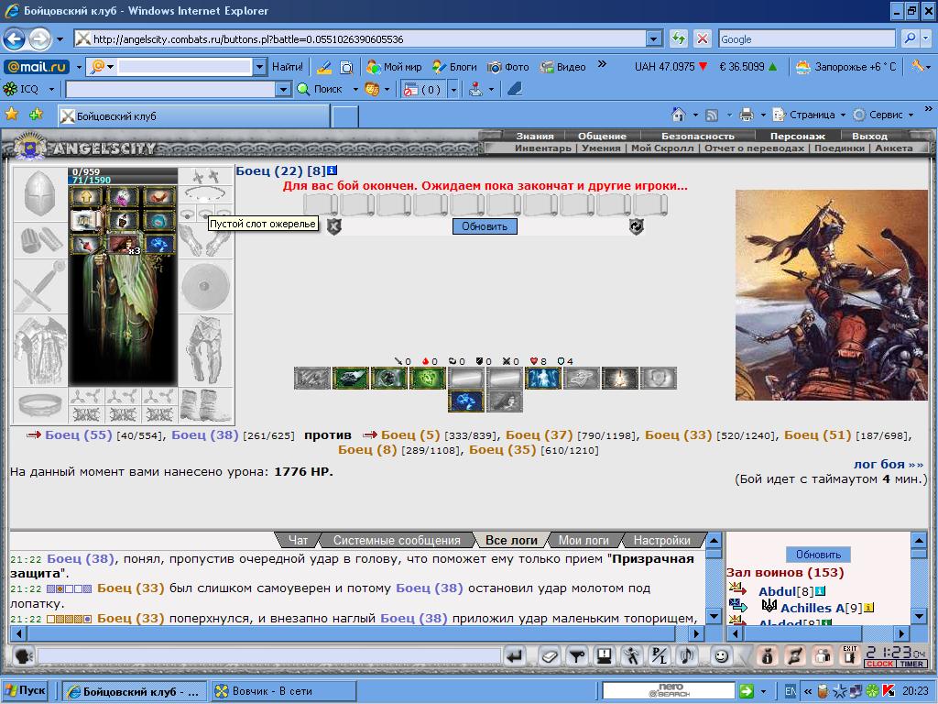This screenshot has width=938, height=704.
Task: Click the empty necklace slot
Action: [206, 193]
